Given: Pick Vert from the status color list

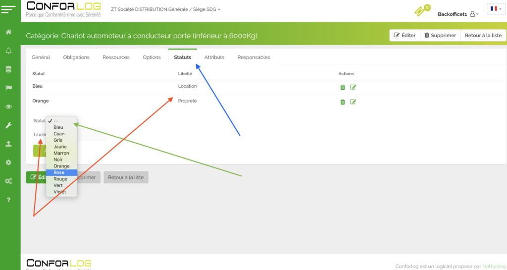Looking at the screenshot, I should click(59, 185).
